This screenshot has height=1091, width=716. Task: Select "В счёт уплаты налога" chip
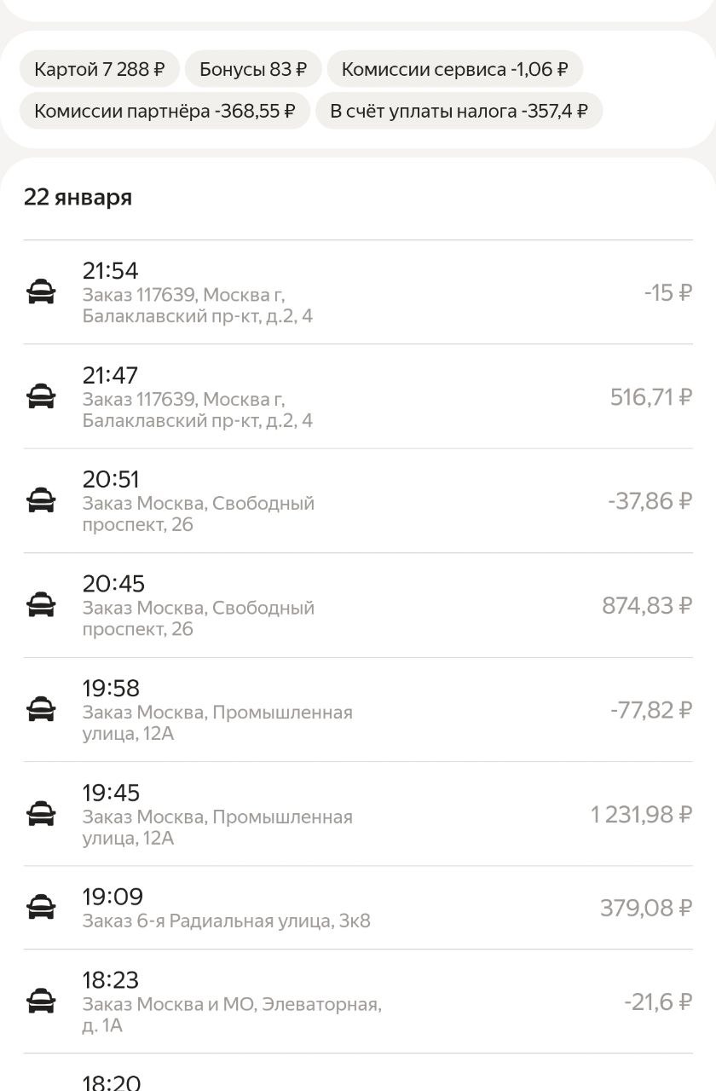pos(459,111)
